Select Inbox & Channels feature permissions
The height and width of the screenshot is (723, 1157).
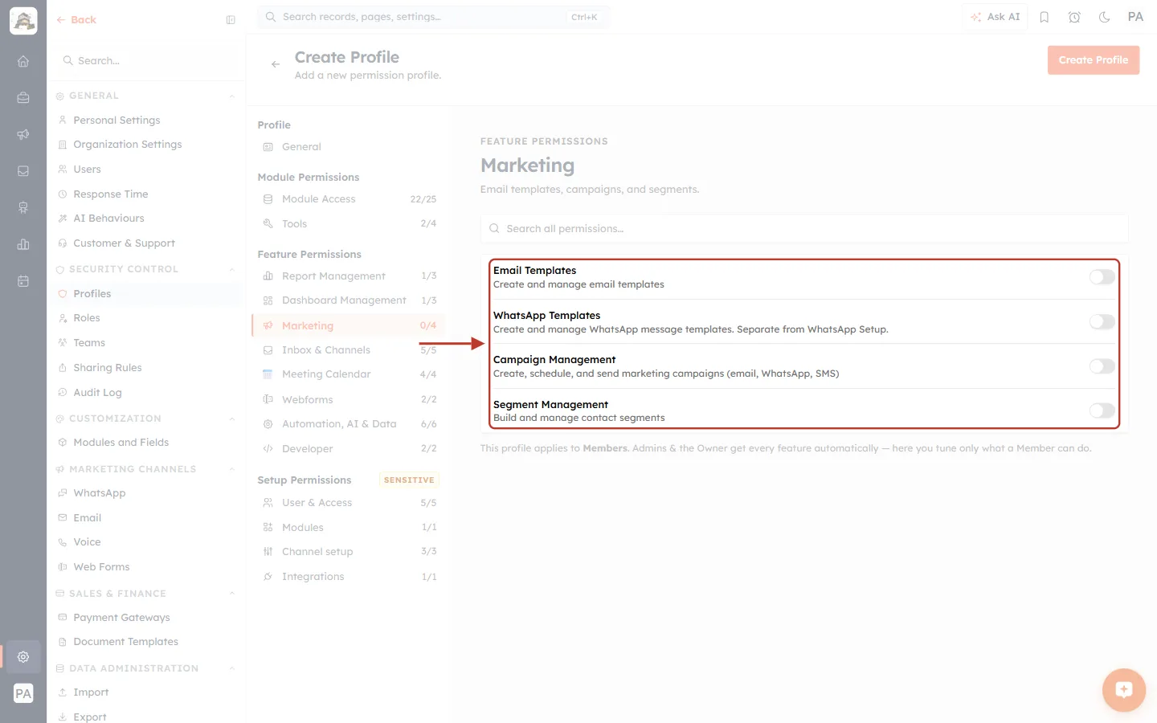(x=349, y=350)
